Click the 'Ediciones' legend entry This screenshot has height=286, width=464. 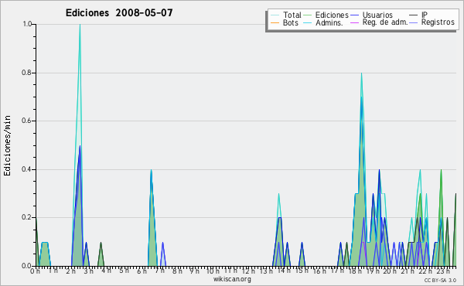(326, 15)
